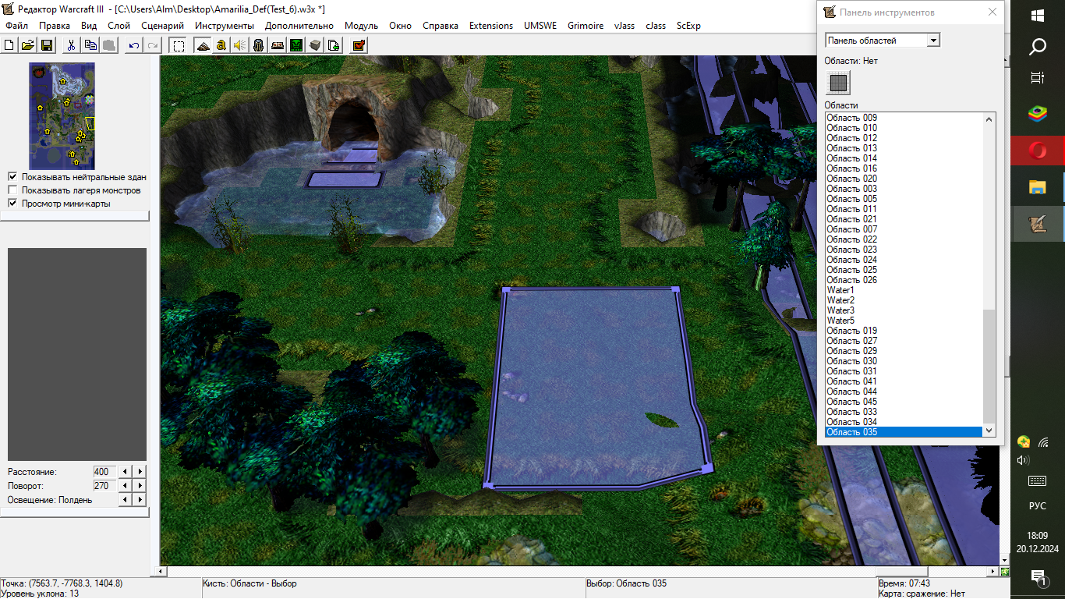
Task: Open the Object editor helmet icon
Action: point(259,45)
